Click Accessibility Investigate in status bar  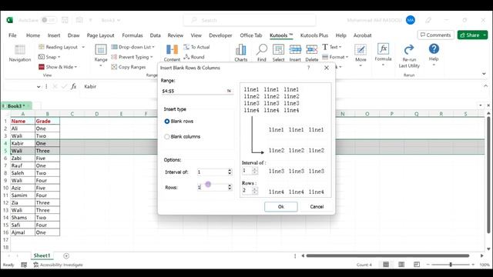click(x=59, y=265)
